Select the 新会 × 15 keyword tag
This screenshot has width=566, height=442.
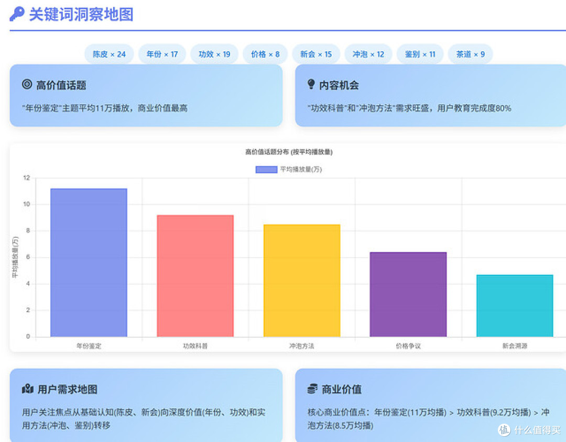pos(316,54)
